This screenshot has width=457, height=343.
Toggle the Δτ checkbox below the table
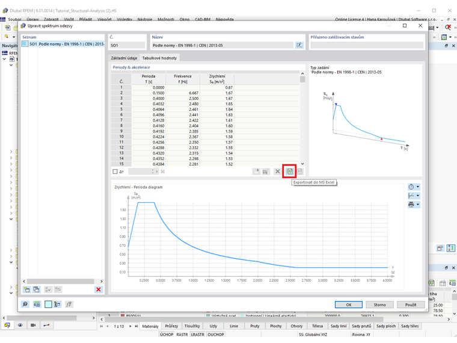pos(115,171)
